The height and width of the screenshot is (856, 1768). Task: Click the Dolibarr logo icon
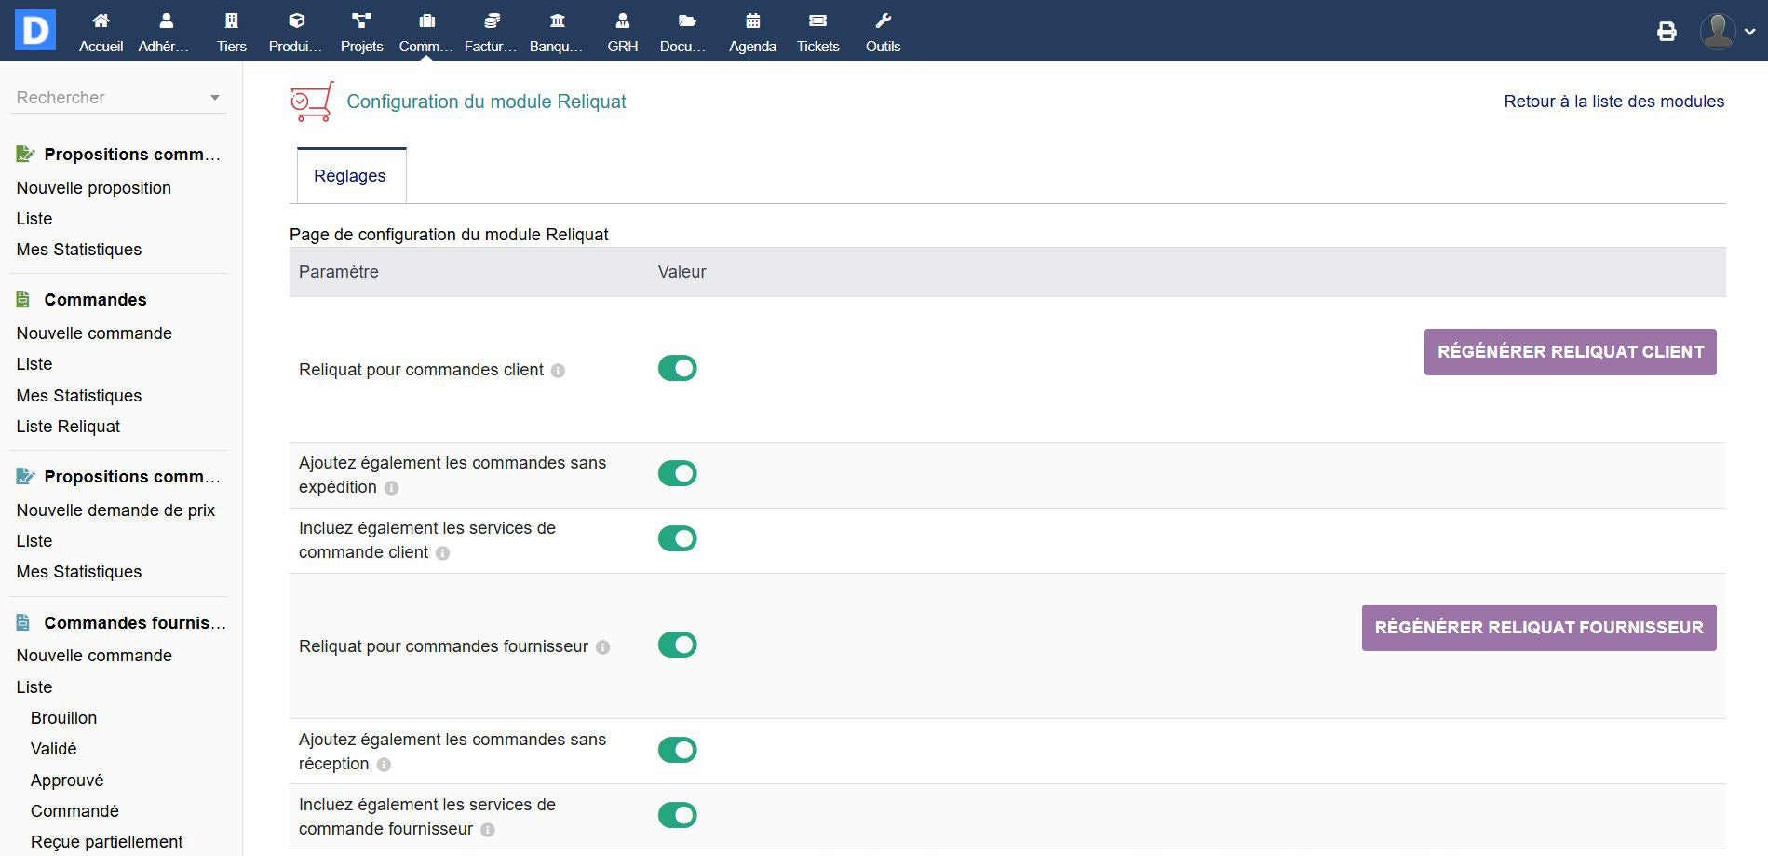[35, 30]
